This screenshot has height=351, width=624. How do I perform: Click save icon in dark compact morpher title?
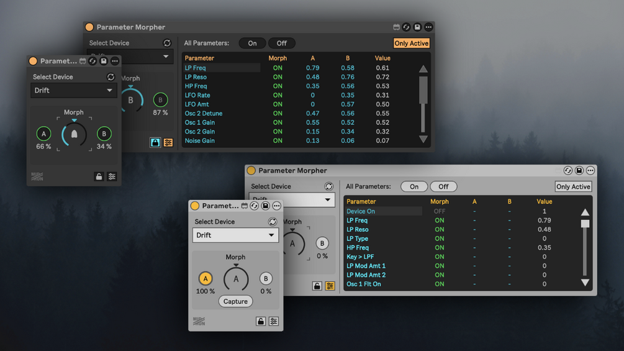[104, 61]
